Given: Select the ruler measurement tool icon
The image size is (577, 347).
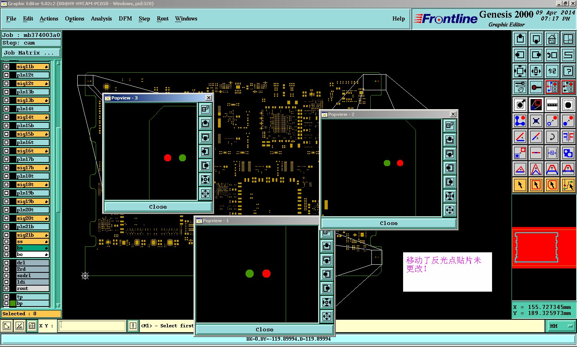Looking at the screenshot, I should click(552, 105).
